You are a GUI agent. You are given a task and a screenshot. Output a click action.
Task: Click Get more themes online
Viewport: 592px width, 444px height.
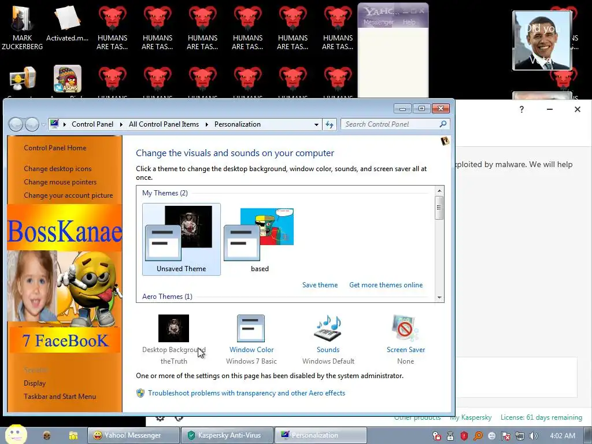pos(386,285)
